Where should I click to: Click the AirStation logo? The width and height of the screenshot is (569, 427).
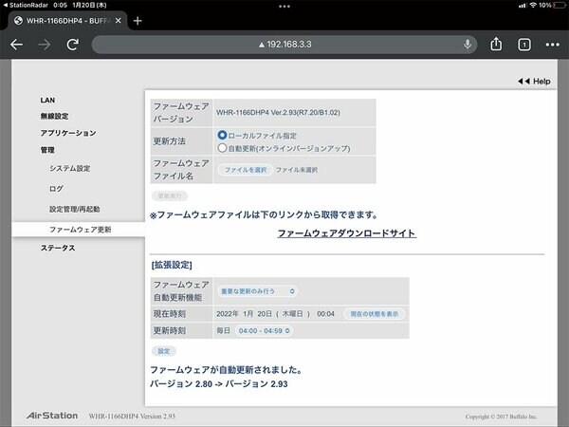(52, 416)
